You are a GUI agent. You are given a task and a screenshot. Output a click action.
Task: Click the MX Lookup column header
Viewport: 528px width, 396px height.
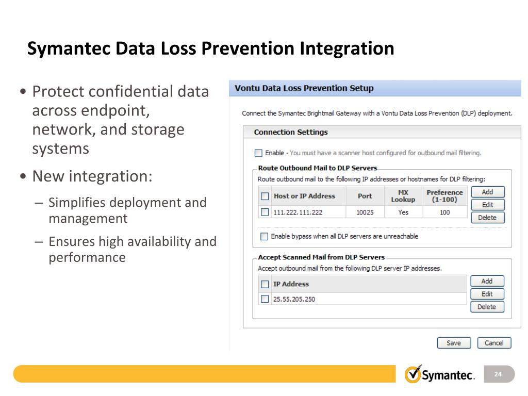[403, 196]
